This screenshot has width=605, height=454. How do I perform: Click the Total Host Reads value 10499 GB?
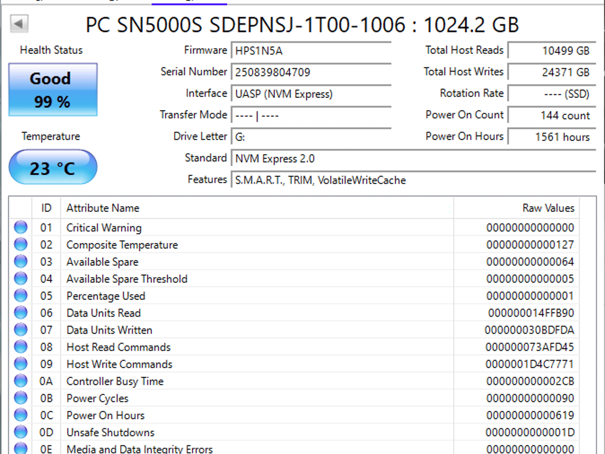552,51
